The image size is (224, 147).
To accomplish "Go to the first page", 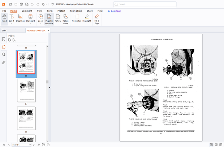I will point(4,145).
